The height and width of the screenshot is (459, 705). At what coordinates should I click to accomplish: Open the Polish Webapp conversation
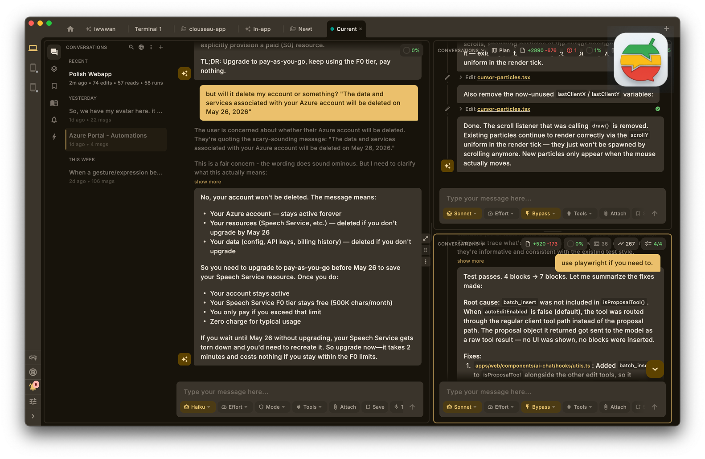click(116, 78)
